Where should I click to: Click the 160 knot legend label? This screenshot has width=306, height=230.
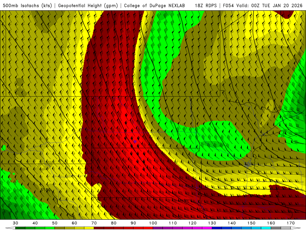[271, 223]
